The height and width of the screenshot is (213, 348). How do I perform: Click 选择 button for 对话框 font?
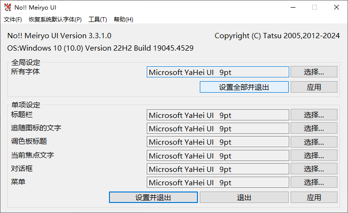click(x=314, y=169)
